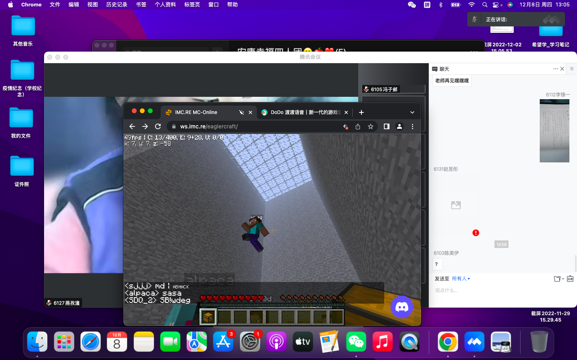Activate Siri from the menu bar
The width and height of the screenshot is (577, 360).
click(x=510, y=5)
